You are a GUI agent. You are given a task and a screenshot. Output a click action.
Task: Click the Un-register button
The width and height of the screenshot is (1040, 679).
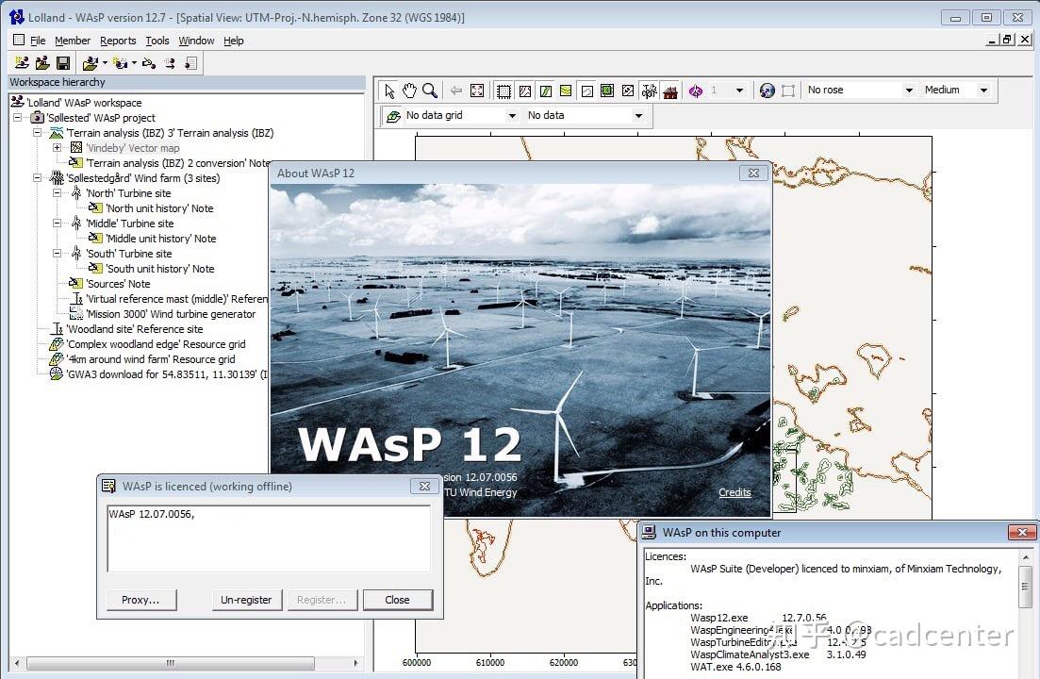[x=246, y=600]
